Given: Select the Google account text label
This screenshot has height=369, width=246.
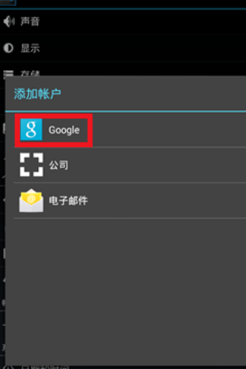Looking at the screenshot, I should tap(64, 130).
